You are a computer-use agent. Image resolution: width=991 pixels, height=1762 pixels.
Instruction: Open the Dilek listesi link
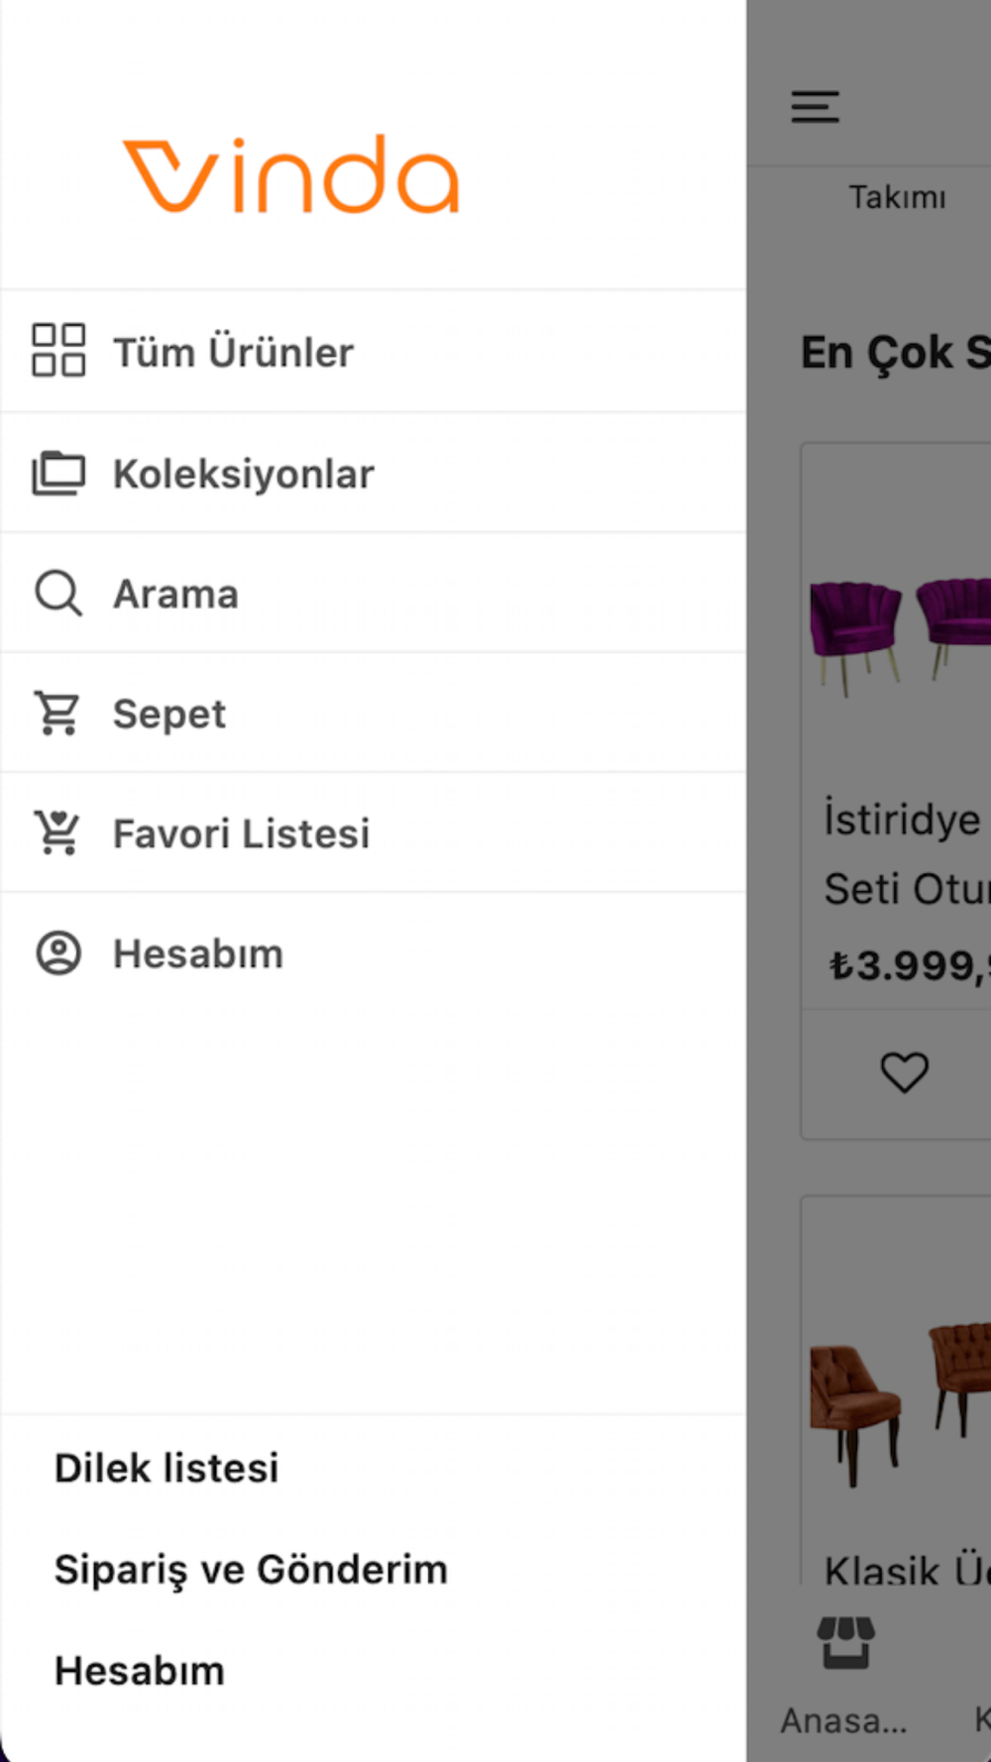pyautogui.click(x=166, y=1468)
